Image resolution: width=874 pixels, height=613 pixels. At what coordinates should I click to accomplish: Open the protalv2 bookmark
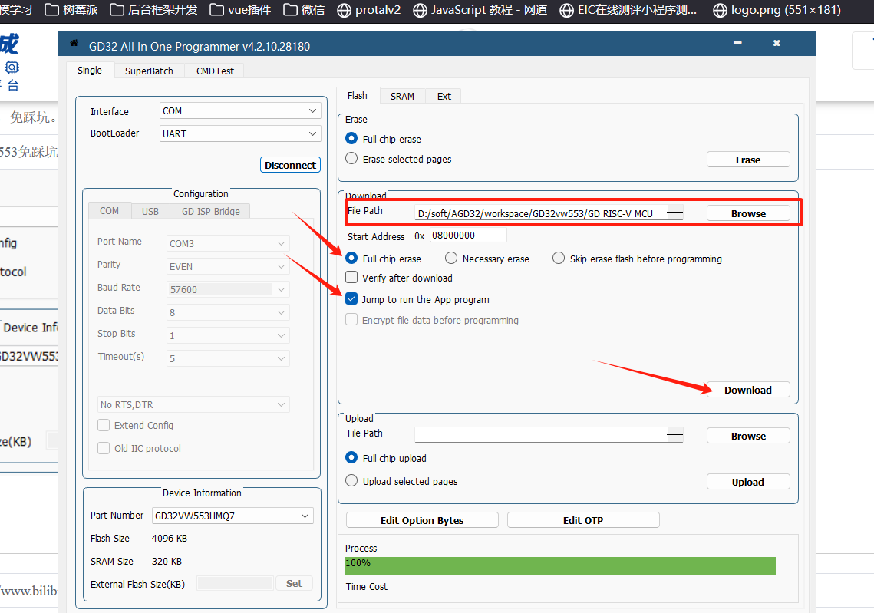point(368,10)
